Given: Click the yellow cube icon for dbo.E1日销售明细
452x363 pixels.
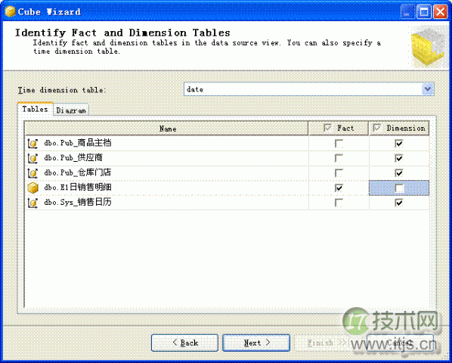Looking at the screenshot, I should point(33,188).
